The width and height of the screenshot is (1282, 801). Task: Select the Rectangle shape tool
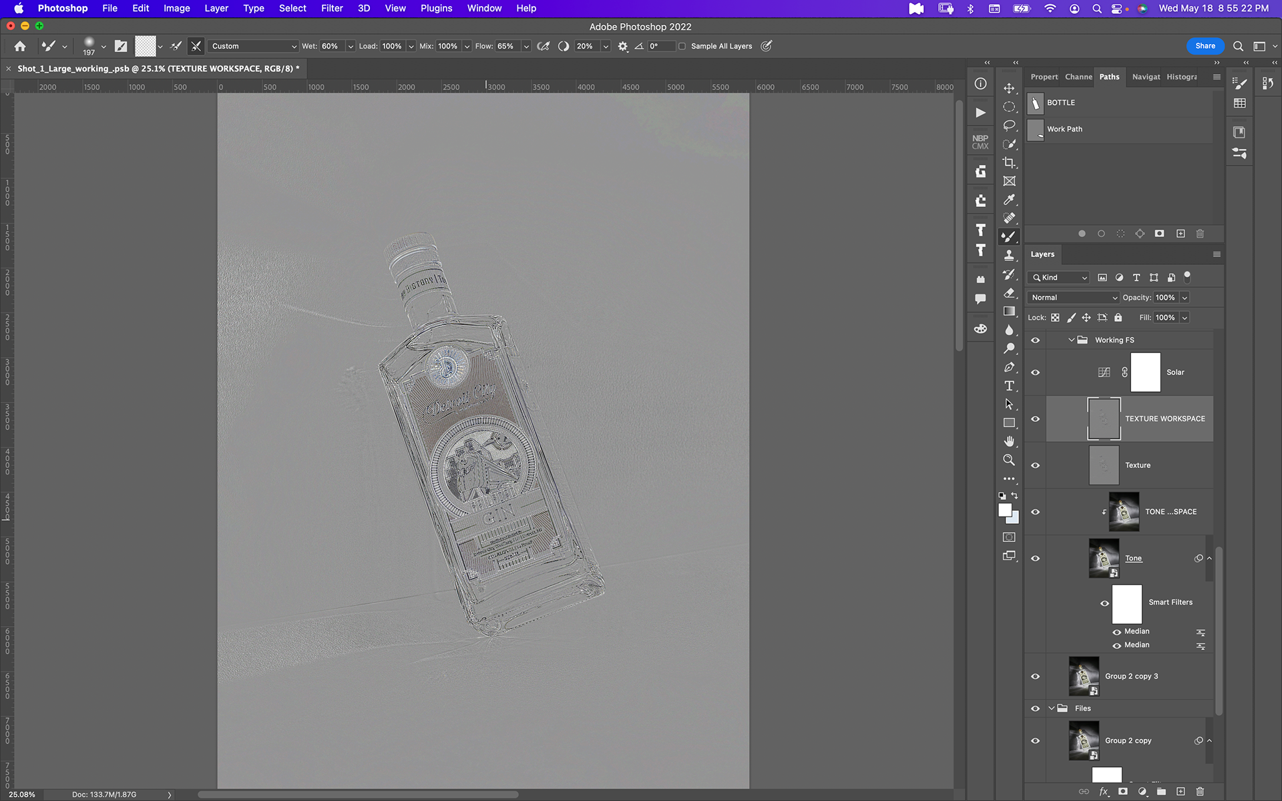[x=1009, y=423]
